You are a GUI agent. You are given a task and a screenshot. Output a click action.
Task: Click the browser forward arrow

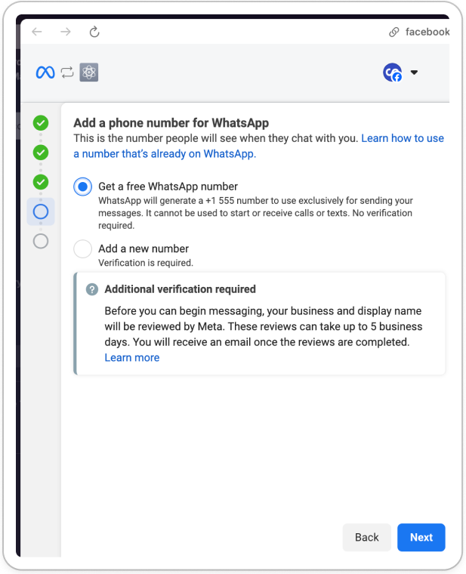click(x=66, y=32)
